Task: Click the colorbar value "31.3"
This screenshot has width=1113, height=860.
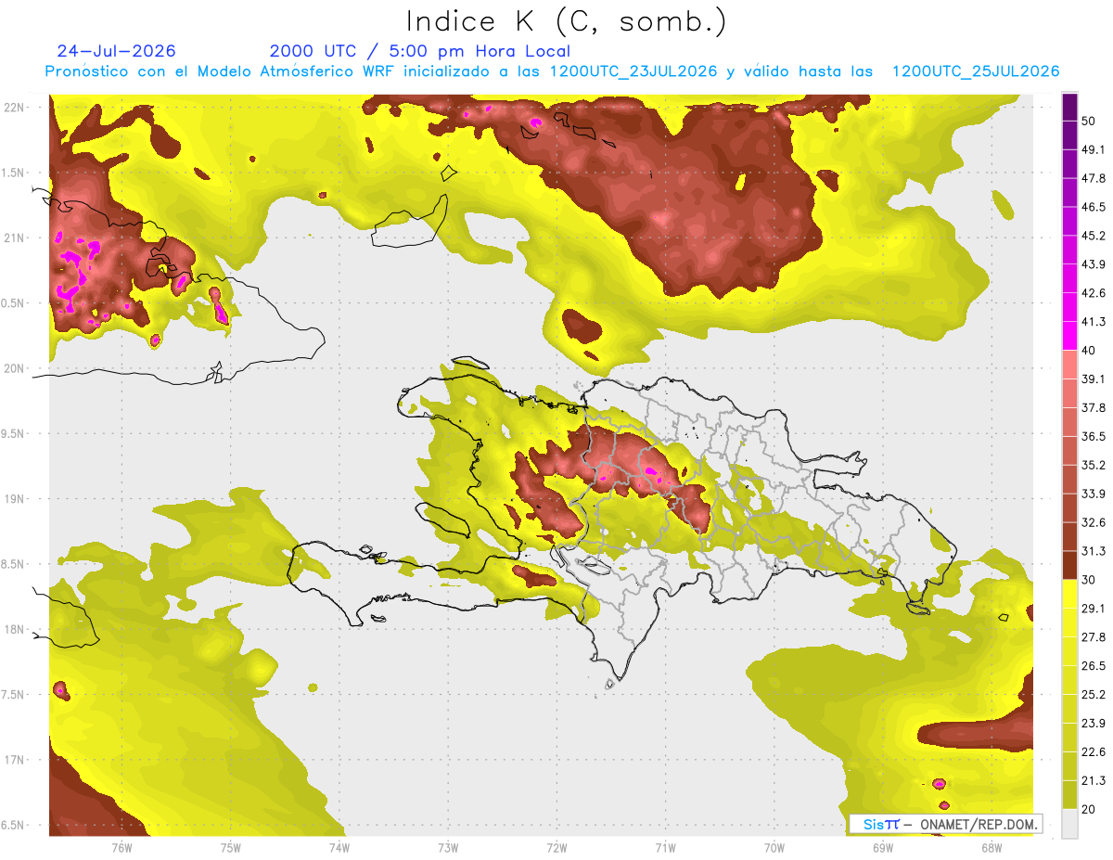Action: pyautogui.click(x=1094, y=551)
